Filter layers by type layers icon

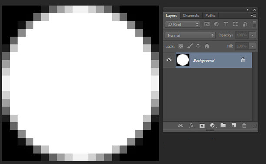point(226,24)
